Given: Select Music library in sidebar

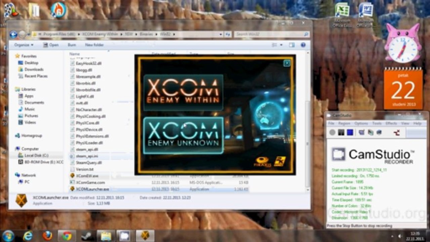Looking at the screenshot, I should tap(26, 109).
